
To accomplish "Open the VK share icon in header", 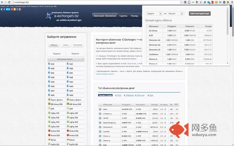I will (x=1, y=9).
